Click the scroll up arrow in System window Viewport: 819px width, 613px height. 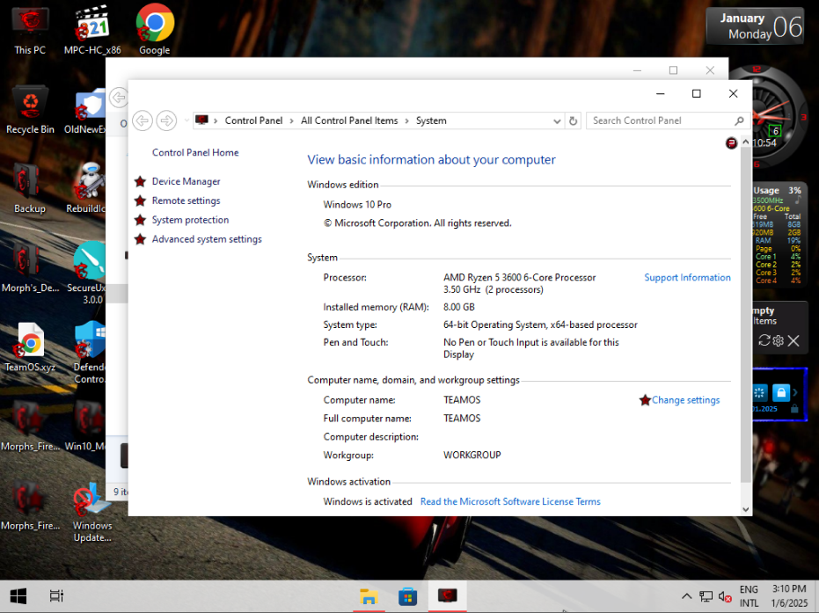746,142
